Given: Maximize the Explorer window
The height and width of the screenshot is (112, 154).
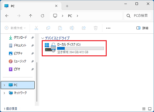Looking at the screenshot, I should 137,4.
